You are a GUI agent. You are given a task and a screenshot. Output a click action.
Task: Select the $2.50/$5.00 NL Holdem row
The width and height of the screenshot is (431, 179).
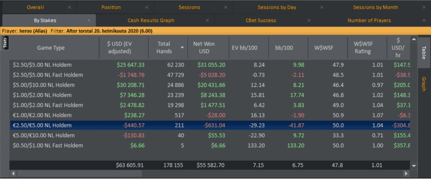210,65
